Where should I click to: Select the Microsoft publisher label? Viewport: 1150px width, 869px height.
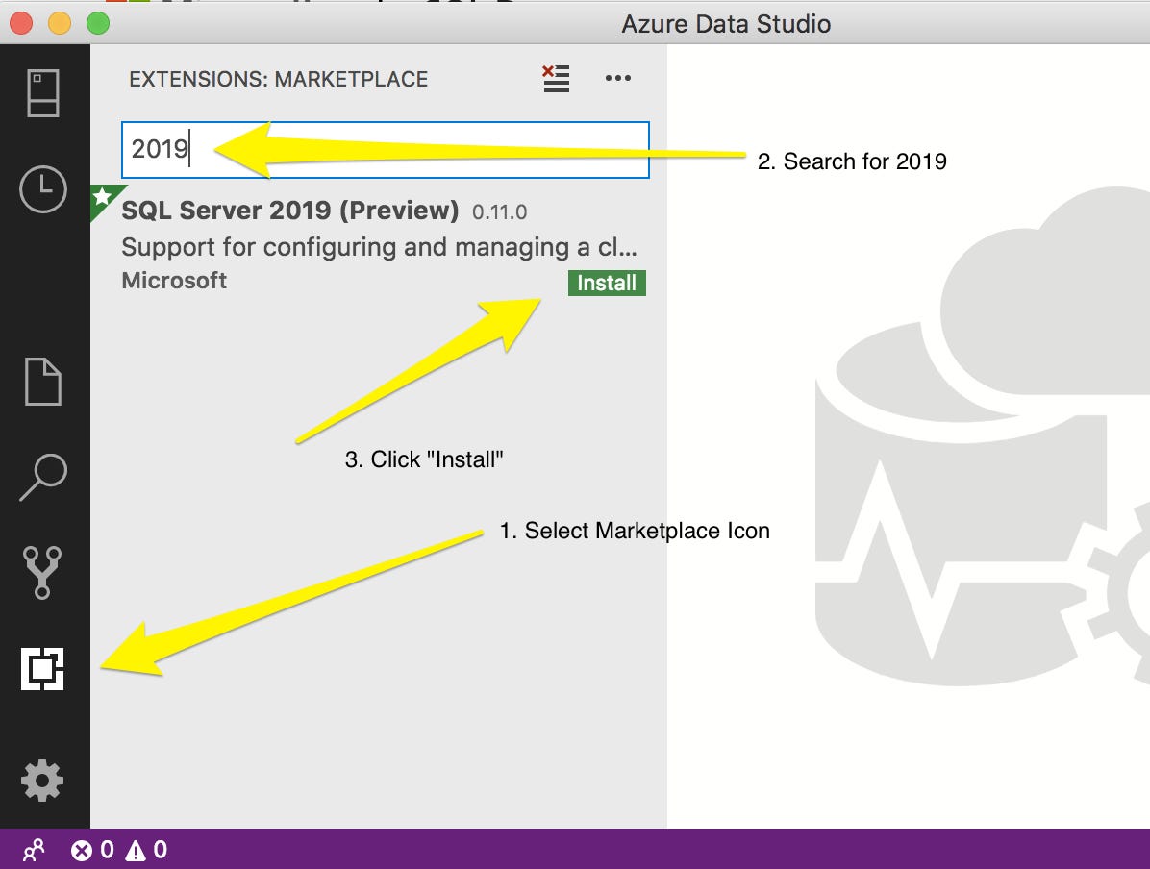tap(174, 280)
